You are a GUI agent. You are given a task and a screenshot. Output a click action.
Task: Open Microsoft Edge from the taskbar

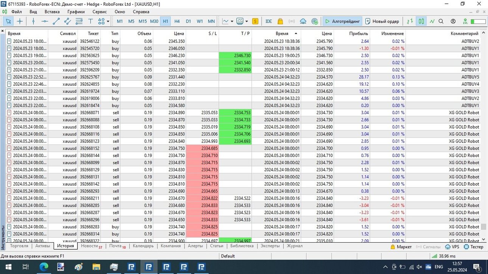tap(44, 267)
